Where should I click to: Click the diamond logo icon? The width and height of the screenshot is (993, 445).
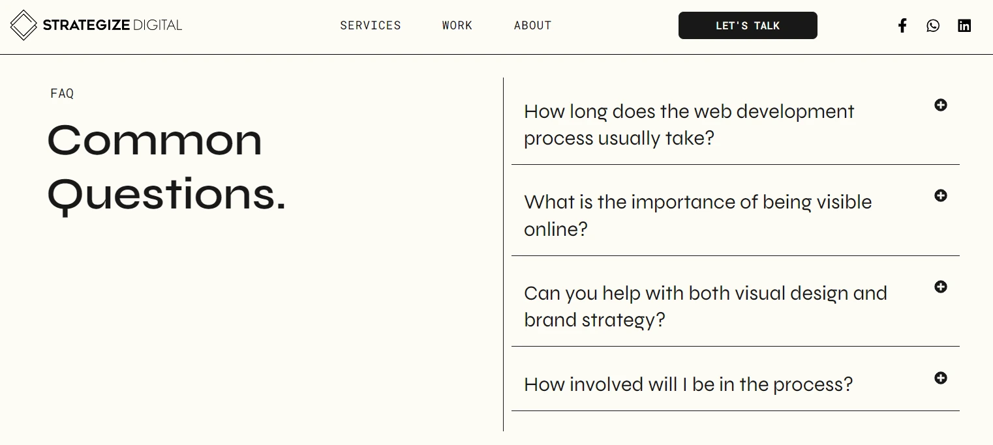click(23, 25)
